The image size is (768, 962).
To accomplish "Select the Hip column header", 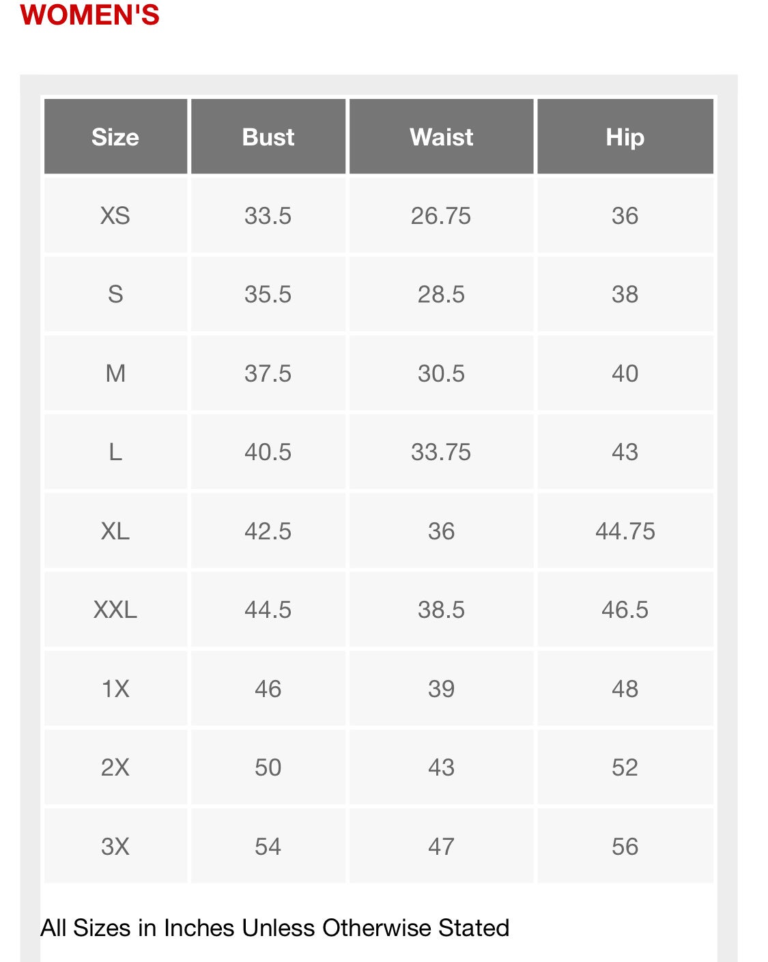I will pyautogui.click(x=625, y=137).
